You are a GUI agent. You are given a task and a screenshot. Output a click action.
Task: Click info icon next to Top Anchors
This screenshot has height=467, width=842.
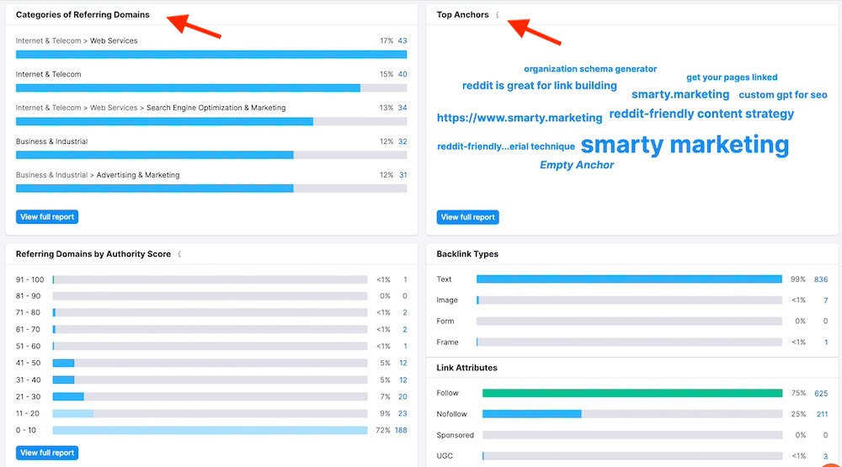(x=498, y=15)
